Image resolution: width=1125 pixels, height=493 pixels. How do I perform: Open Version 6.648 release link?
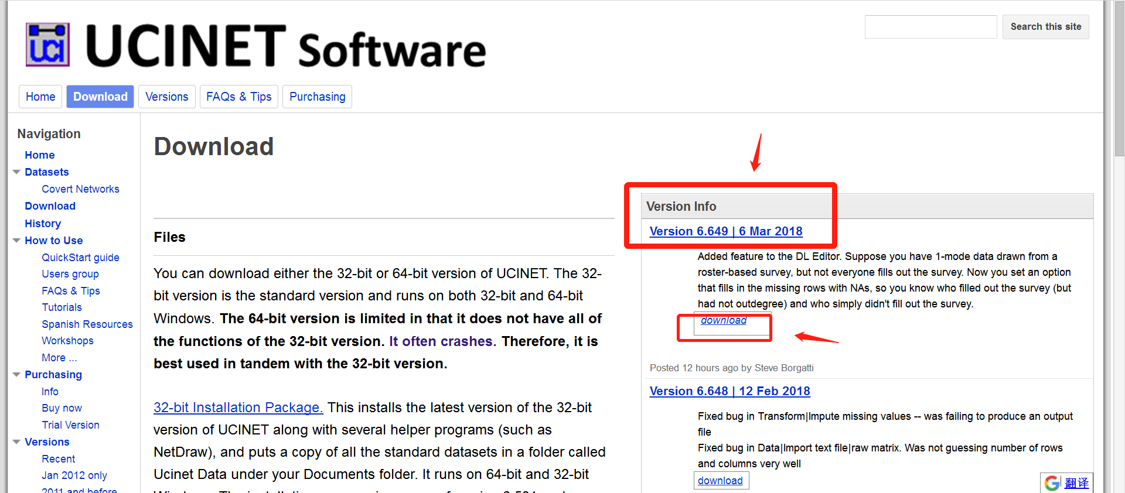click(x=730, y=391)
